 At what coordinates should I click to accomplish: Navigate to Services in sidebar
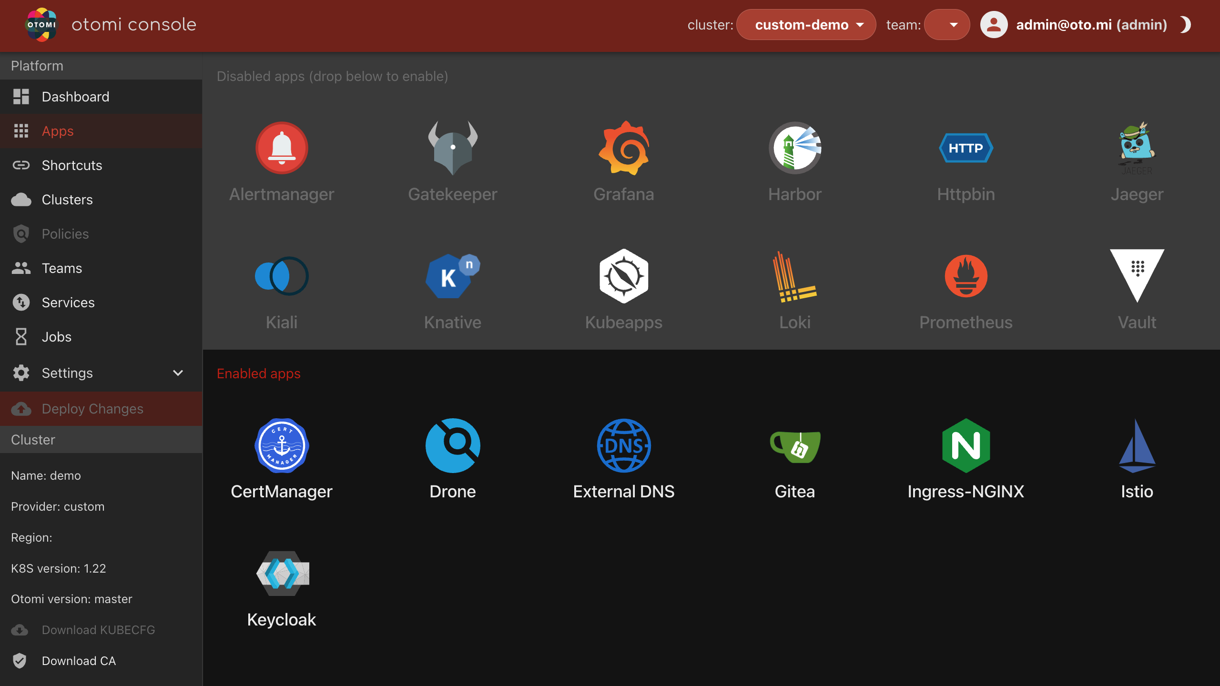point(68,303)
